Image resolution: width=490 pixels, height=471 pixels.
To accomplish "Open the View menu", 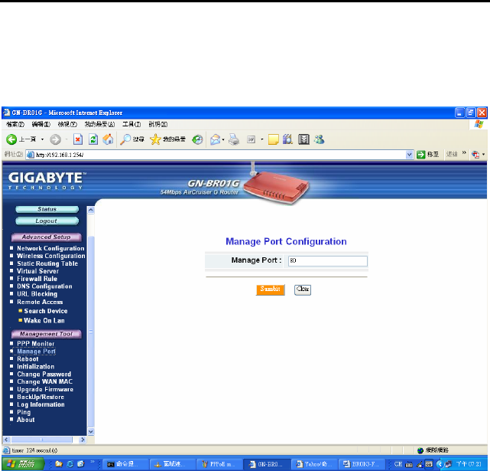I will click(x=67, y=124).
